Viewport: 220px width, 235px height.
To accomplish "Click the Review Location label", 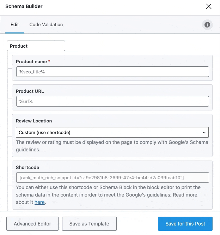I will click(34, 121).
